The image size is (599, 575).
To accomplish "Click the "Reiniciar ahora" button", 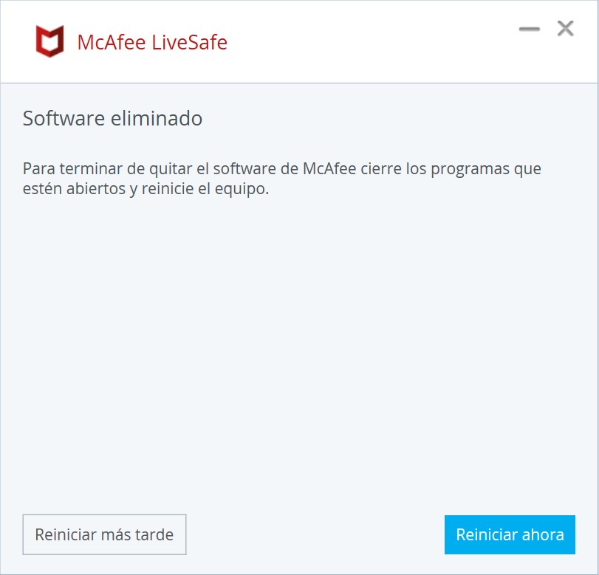I will (x=510, y=534).
